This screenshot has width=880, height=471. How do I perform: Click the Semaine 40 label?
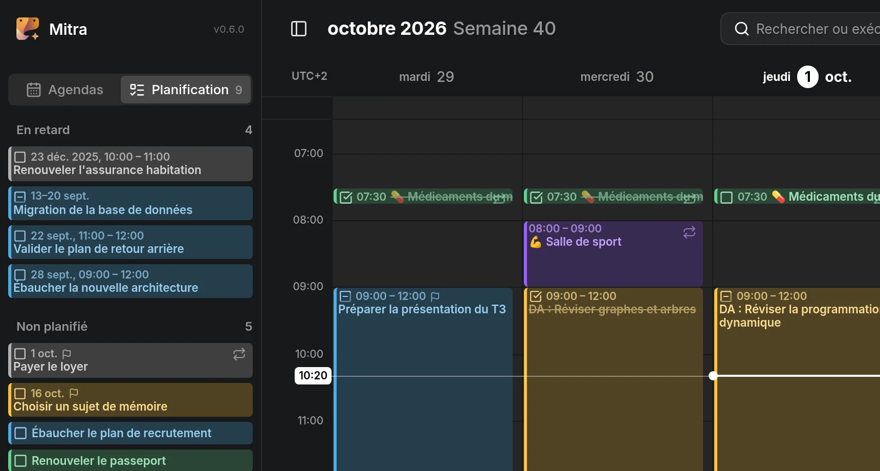point(504,29)
